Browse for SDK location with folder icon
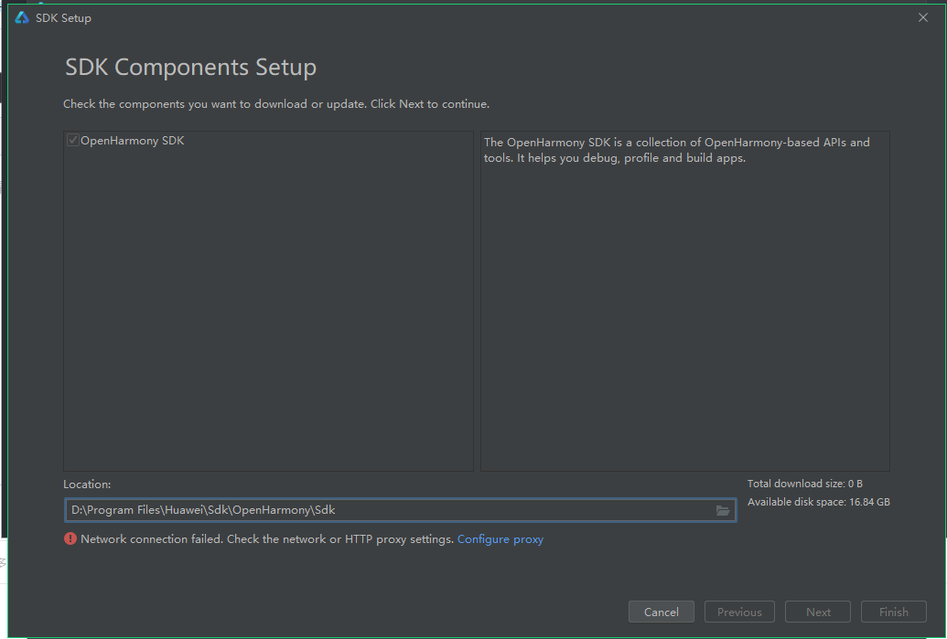This screenshot has width=947, height=639. tap(722, 510)
